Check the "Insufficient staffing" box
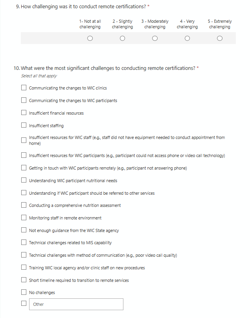The image size is (250, 318). point(24,126)
